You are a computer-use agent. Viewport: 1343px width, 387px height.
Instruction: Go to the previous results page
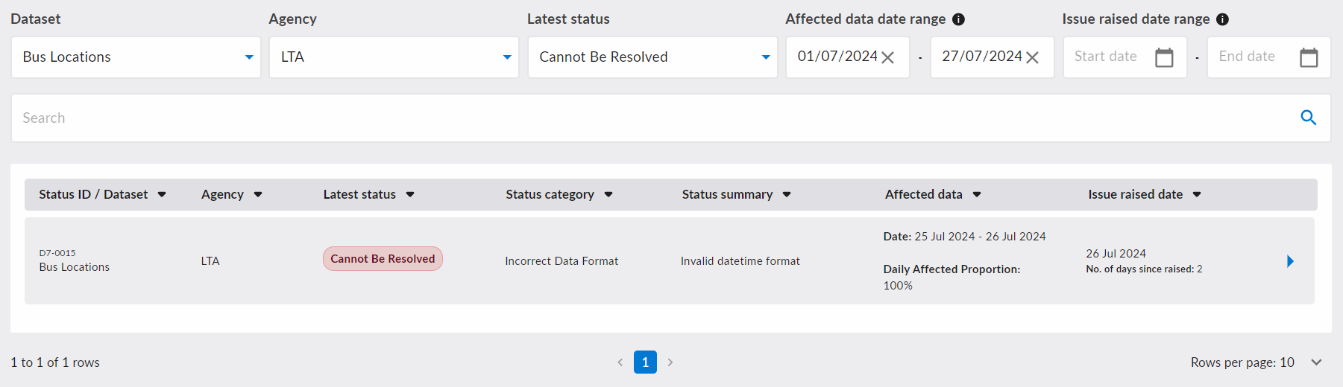(x=620, y=362)
